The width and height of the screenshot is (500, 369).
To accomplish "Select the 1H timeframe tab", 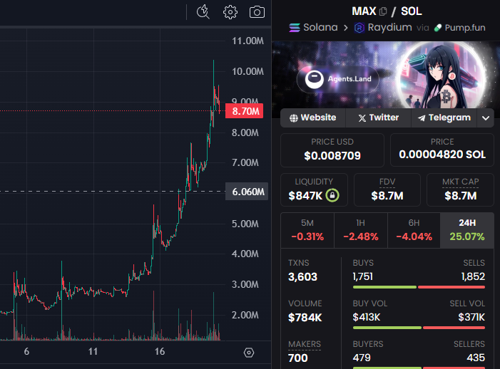I will [x=361, y=230].
